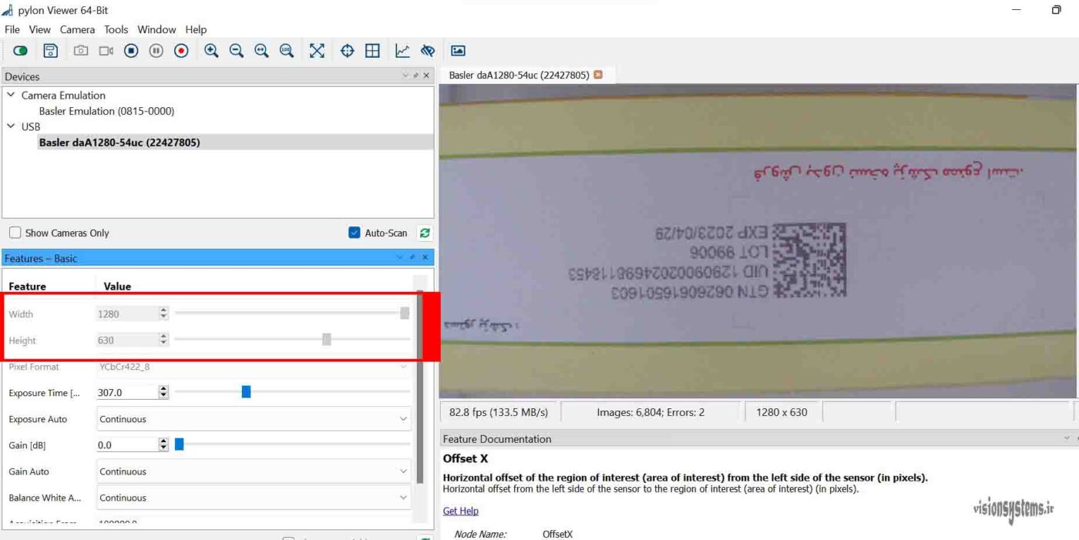Viewport: 1079px width, 540px height.
Task: Click the live camera image view
Action: click(758, 240)
